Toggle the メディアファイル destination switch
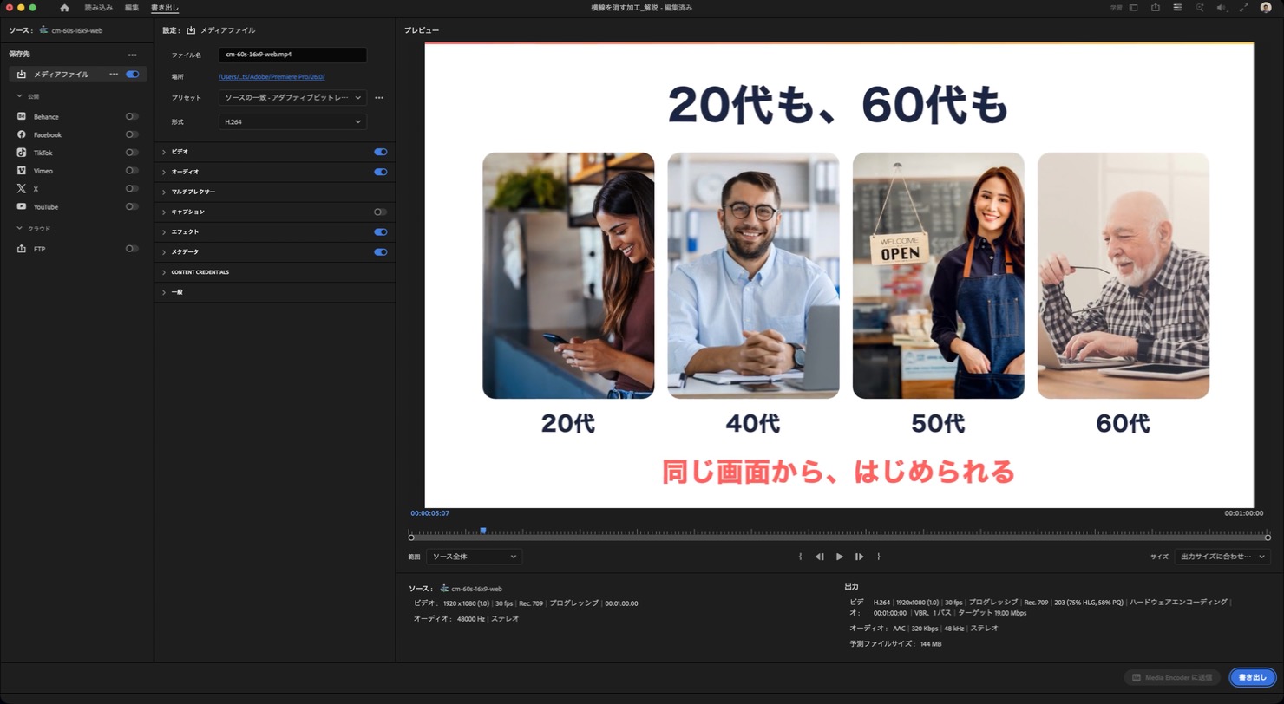This screenshot has height=704, width=1284. coord(132,75)
